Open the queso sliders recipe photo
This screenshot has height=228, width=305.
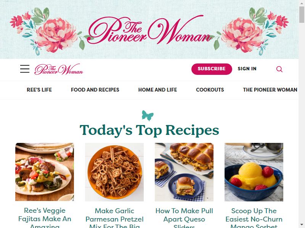(x=184, y=172)
